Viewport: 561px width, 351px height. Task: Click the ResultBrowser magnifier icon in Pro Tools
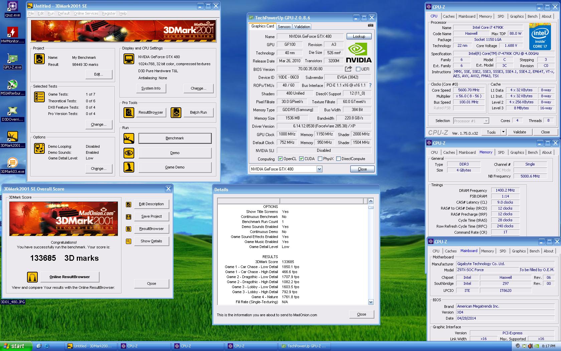[129, 113]
